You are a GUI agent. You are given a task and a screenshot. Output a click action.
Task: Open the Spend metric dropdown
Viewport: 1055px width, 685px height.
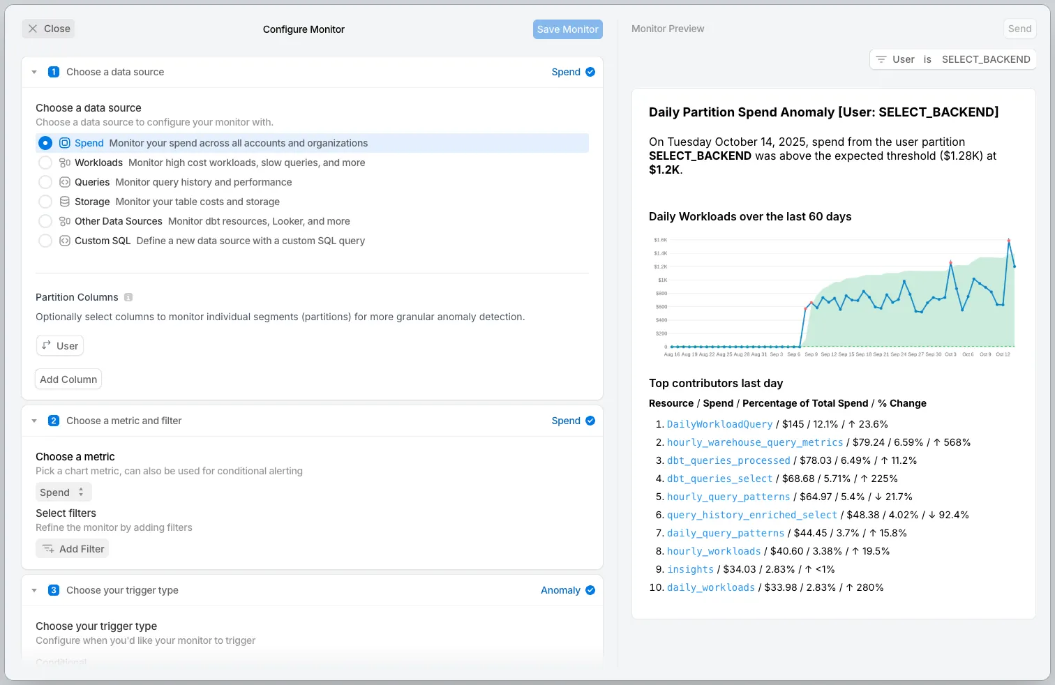(63, 492)
